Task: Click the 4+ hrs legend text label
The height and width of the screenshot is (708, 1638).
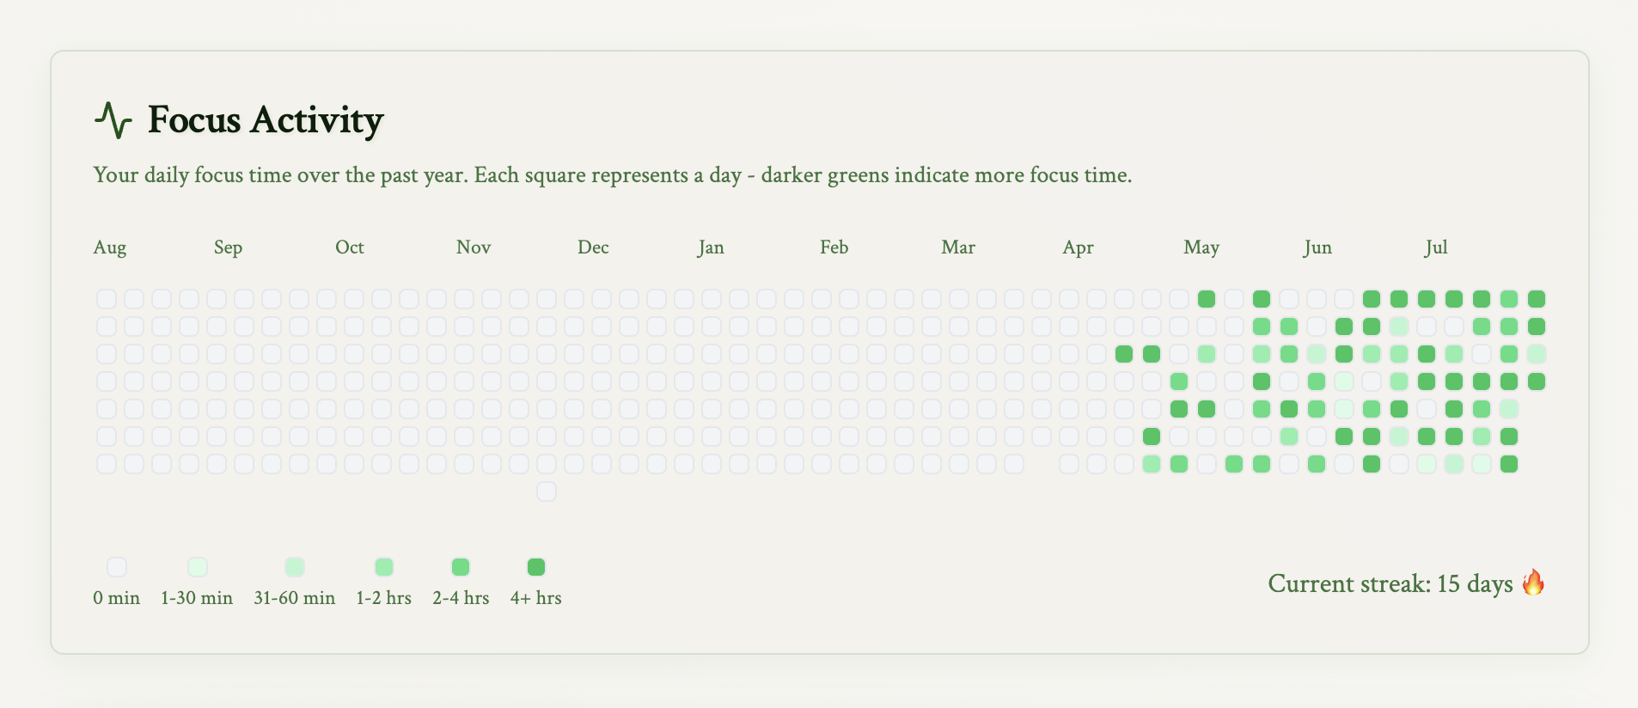Action: tap(535, 598)
